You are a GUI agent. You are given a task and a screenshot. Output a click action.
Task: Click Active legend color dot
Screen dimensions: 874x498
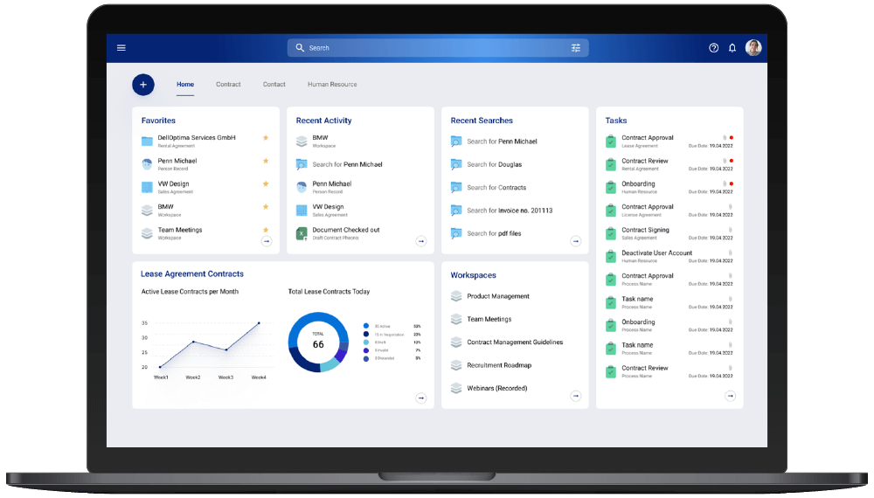click(x=366, y=327)
